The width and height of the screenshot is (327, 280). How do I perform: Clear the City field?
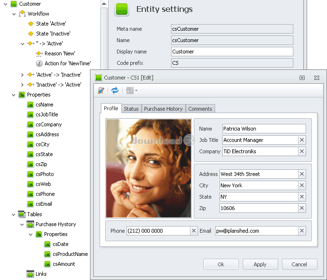point(302,185)
